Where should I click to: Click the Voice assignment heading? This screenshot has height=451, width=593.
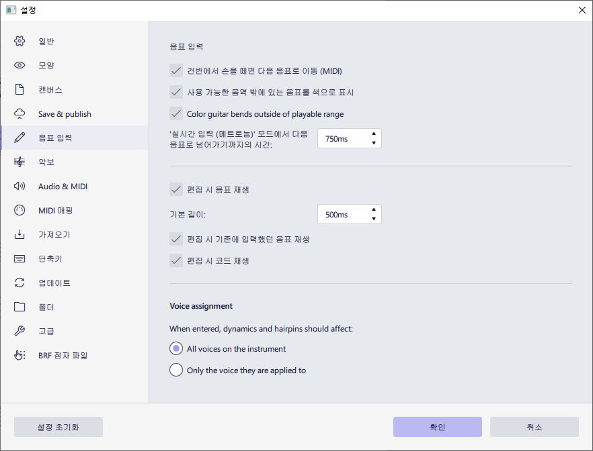pyautogui.click(x=201, y=306)
